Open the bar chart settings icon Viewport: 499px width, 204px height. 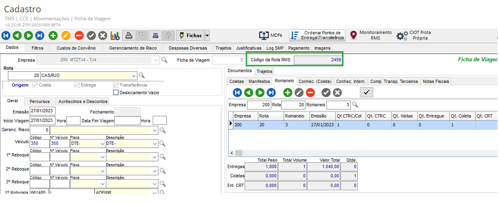[x=115, y=36]
